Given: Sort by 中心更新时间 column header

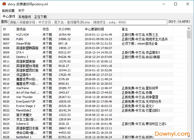Looking at the screenshot, I should [x=101, y=29].
